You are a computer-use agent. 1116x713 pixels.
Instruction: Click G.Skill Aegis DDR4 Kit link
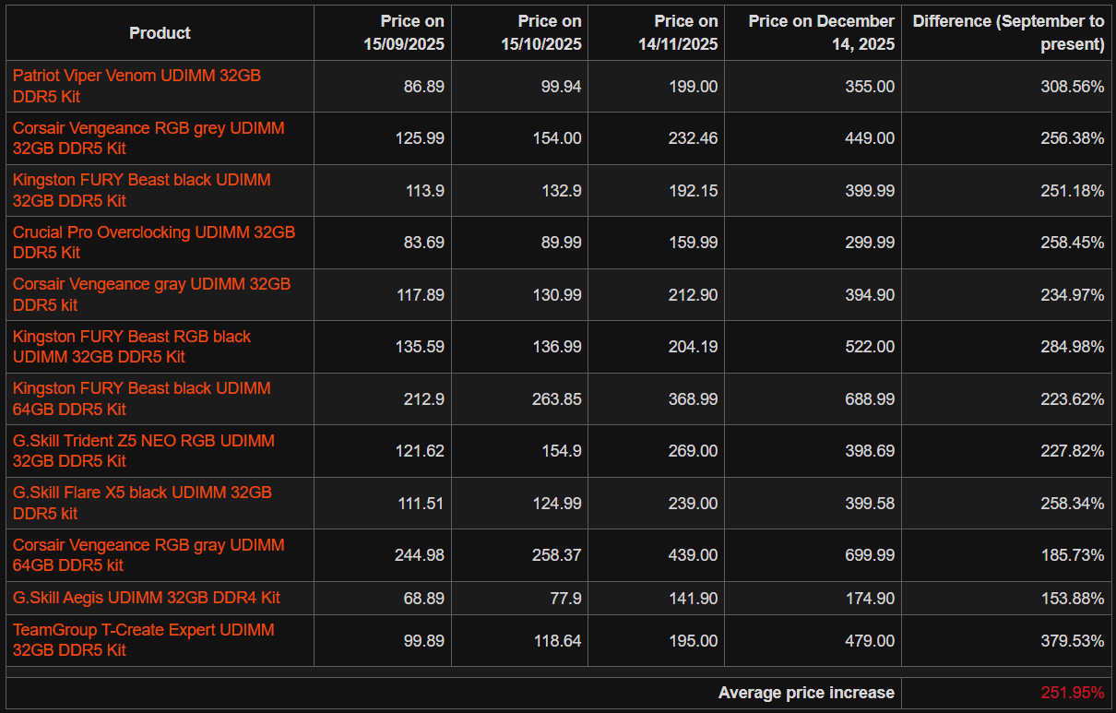147,598
